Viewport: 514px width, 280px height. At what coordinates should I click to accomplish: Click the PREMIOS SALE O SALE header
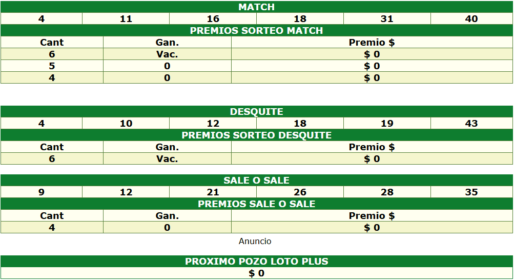click(256, 204)
